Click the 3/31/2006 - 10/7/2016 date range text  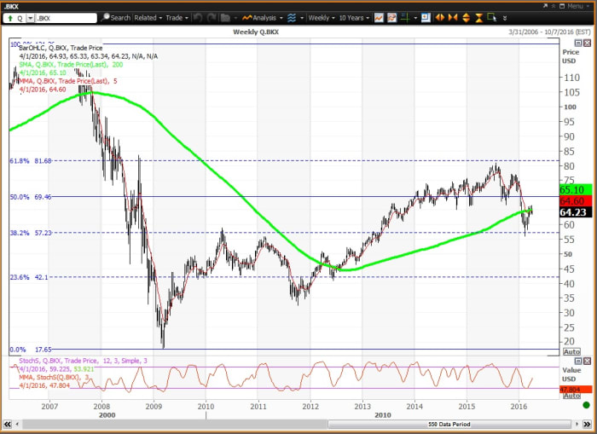[549, 32]
